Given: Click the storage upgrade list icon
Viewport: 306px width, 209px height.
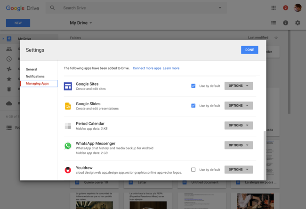Looking at the screenshot, I should pos(9,128).
